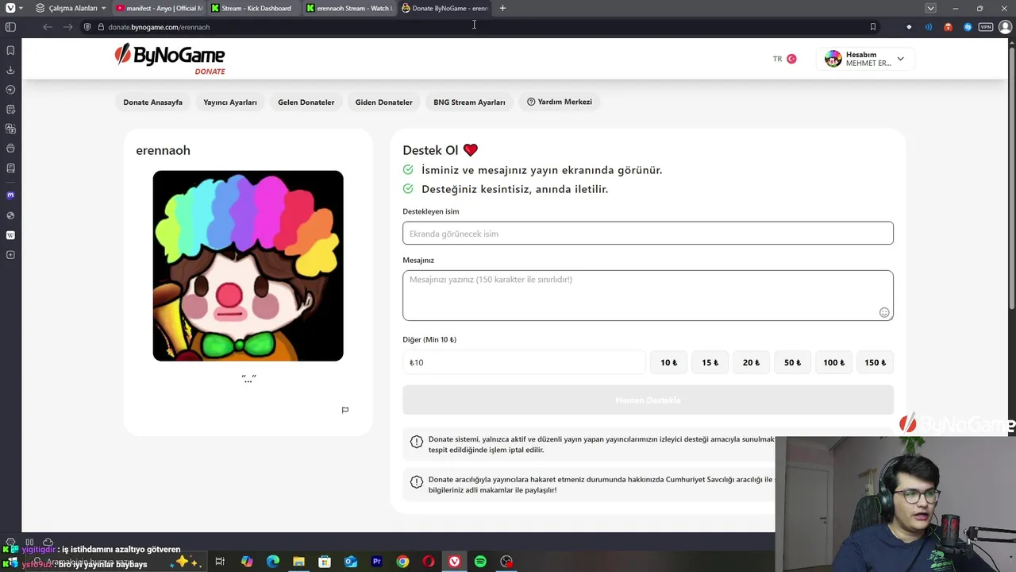The image size is (1016, 572).
Task: Click the erennaoh clown avatar image
Action: point(248,265)
